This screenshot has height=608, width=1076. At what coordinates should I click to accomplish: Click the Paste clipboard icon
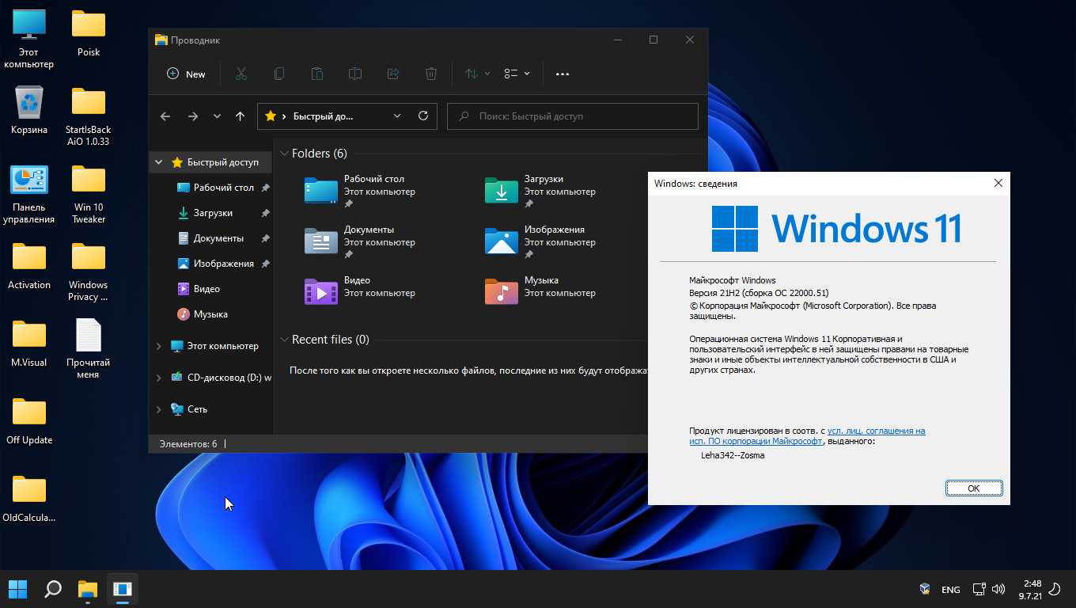[317, 74]
